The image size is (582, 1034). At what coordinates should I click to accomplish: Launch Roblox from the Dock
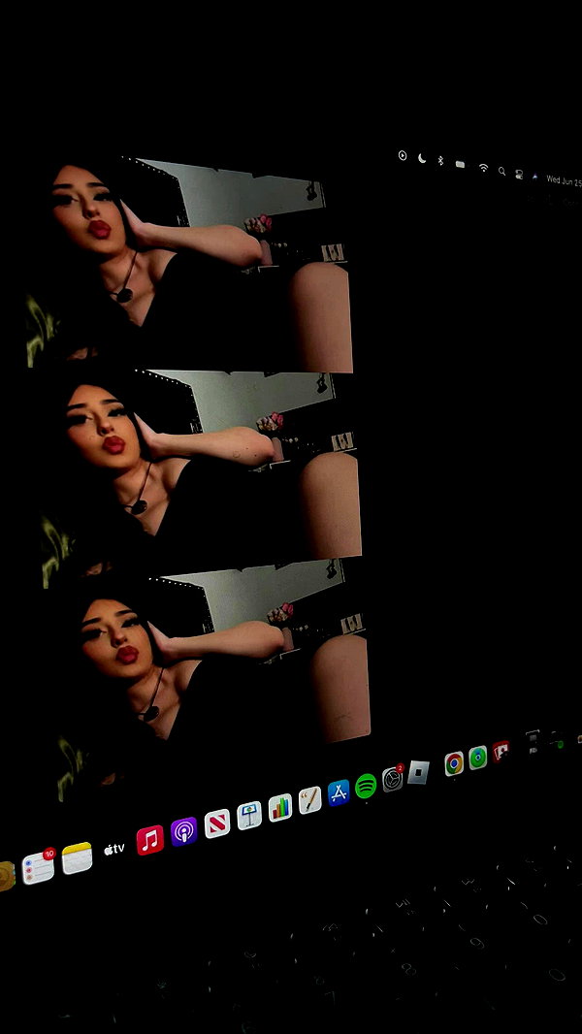(418, 772)
